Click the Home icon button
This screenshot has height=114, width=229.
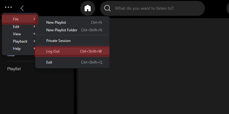click(x=88, y=8)
